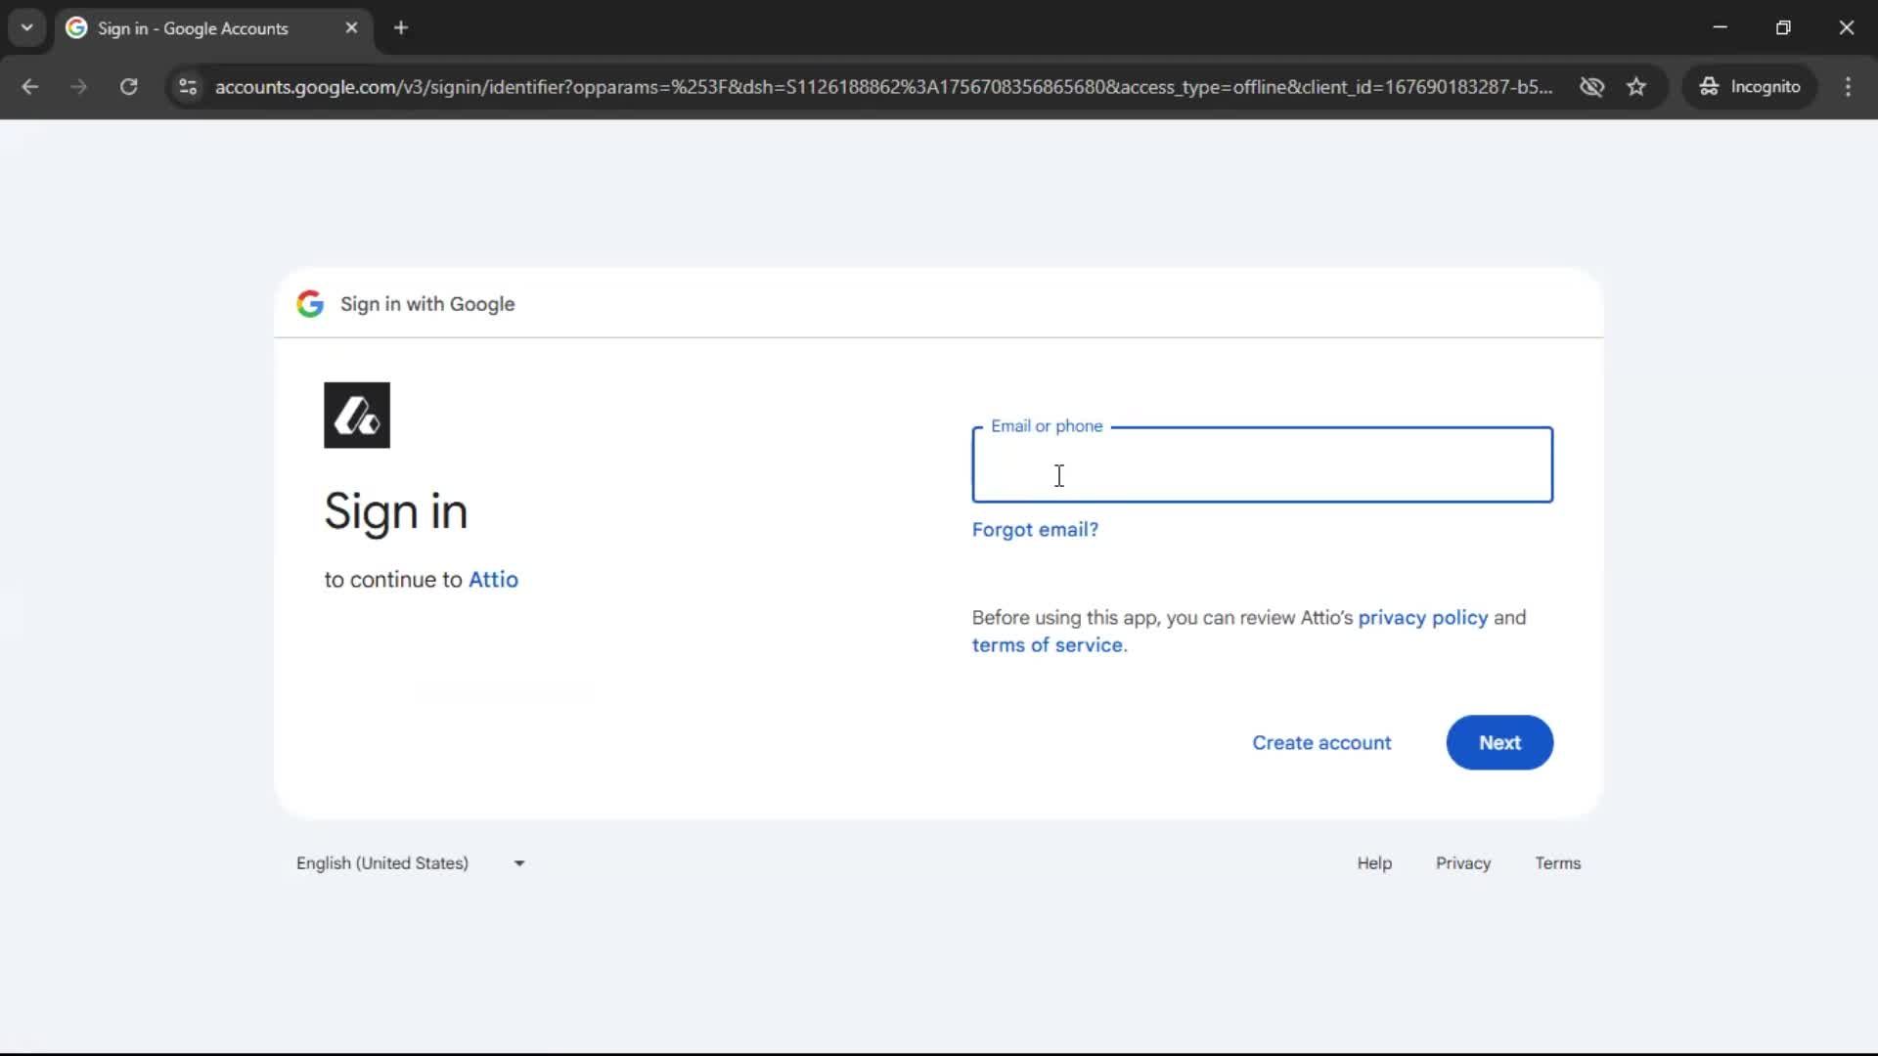This screenshot has height=1056, width=1878.
Task: Expand the language selector arrow
Action: click(518, 863)
